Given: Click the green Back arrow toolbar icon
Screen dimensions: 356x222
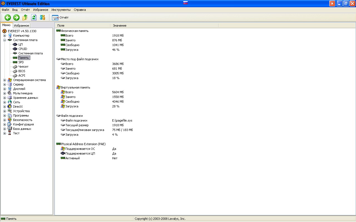Looking at the screenshot, I should [x=8, y=17].
